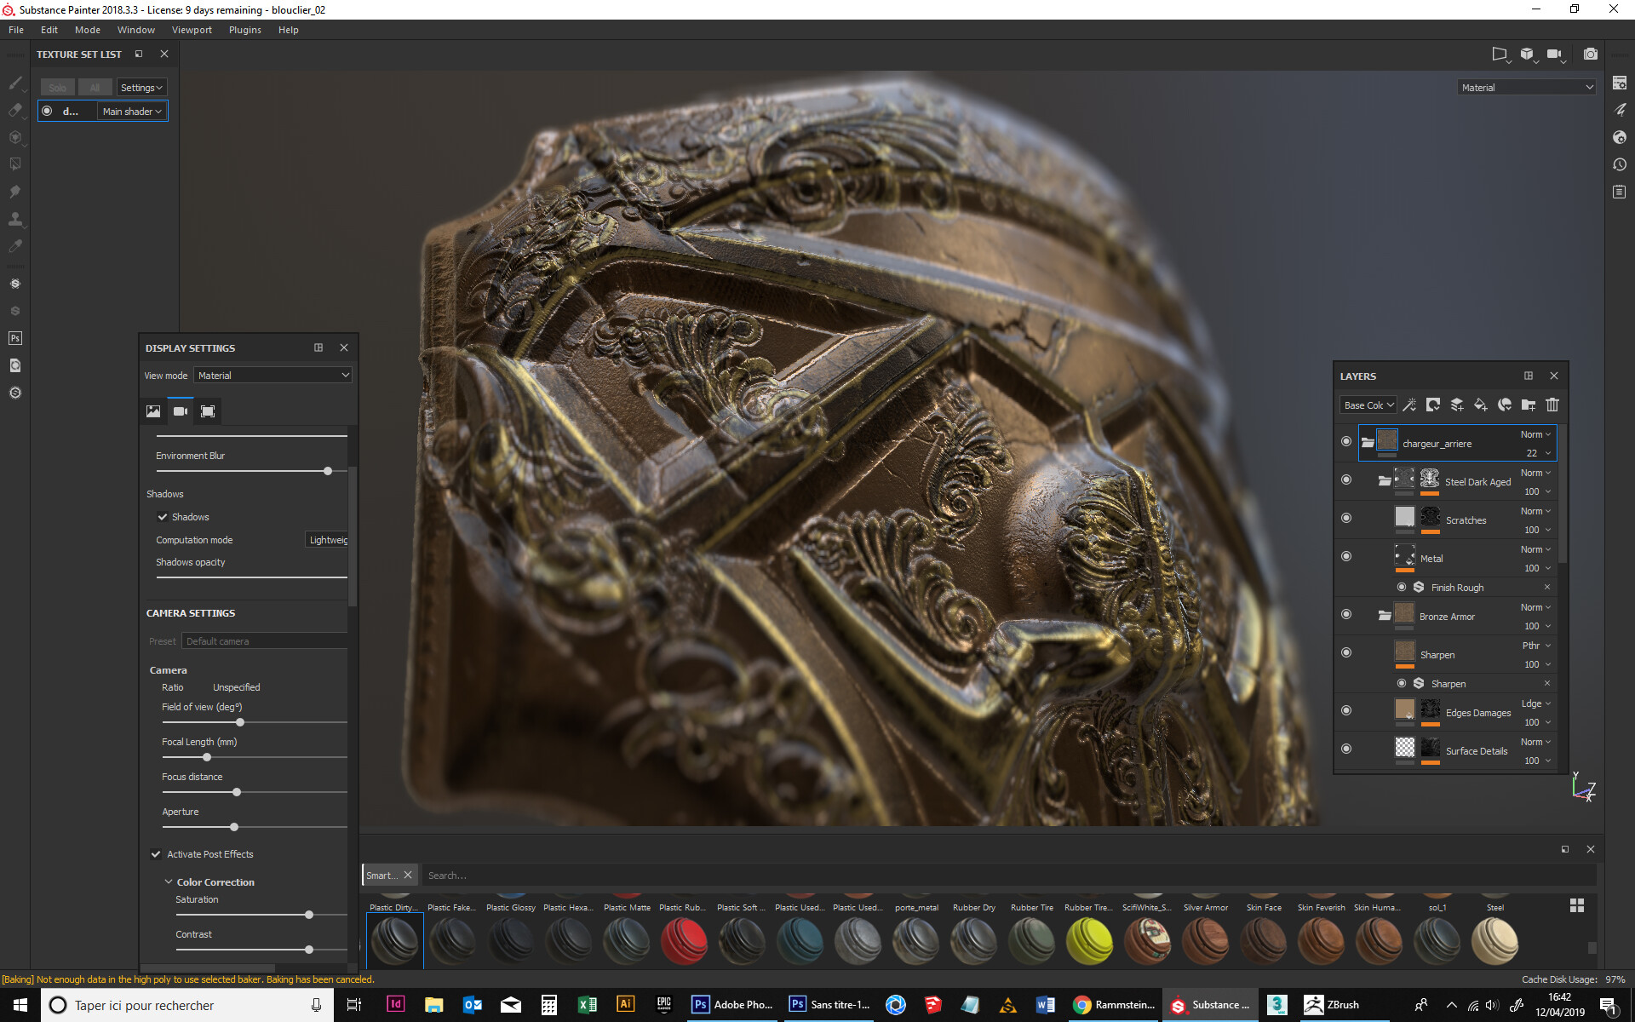Open the Log notepad icon
The height and width of the screenshot is (1022, 1635).
(1620, 192)
